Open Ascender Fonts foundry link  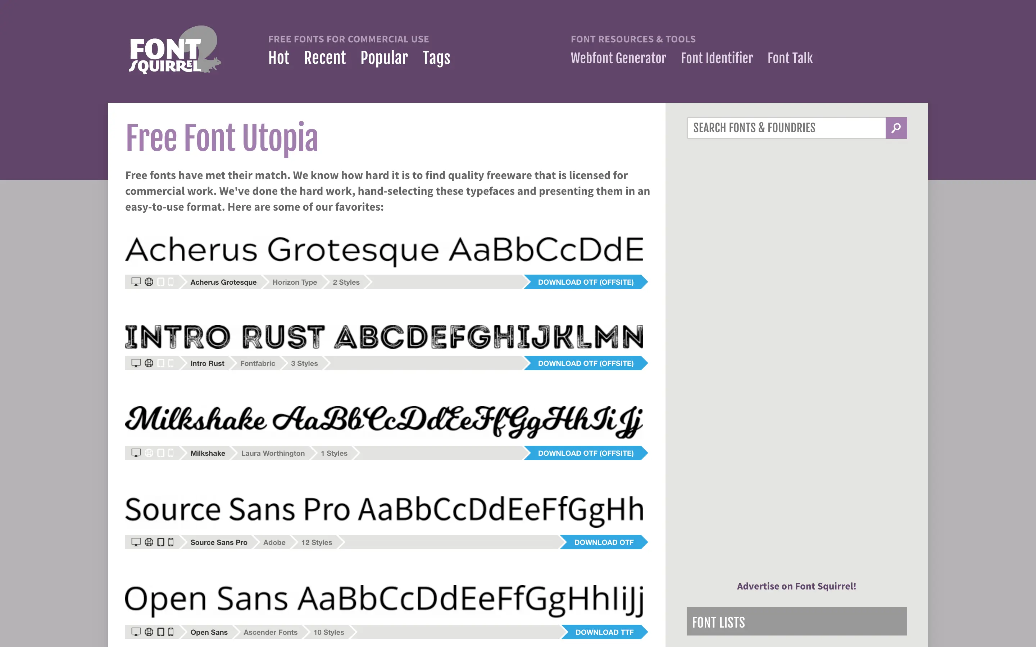point(271,632)
